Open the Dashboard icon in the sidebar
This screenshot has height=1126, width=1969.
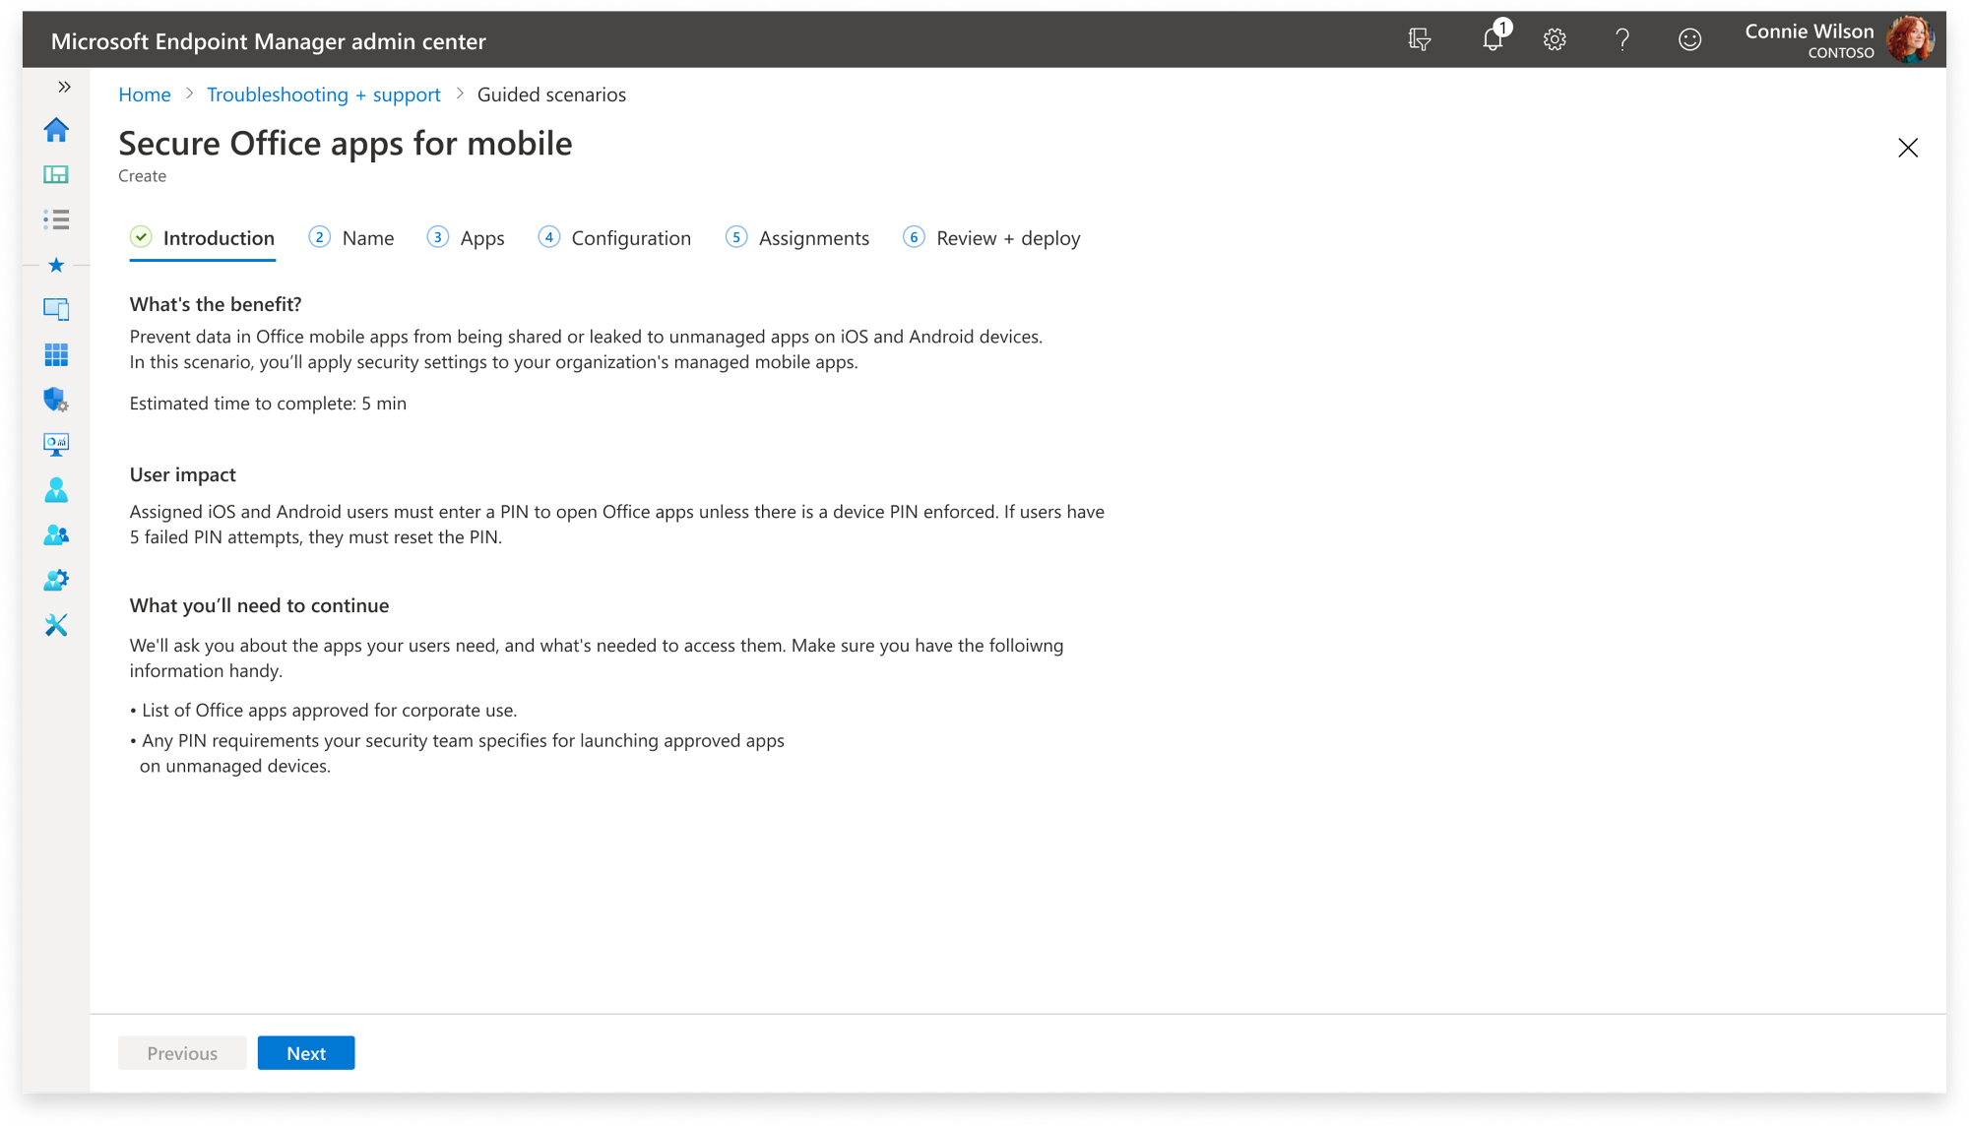click(x=56, y=174)
